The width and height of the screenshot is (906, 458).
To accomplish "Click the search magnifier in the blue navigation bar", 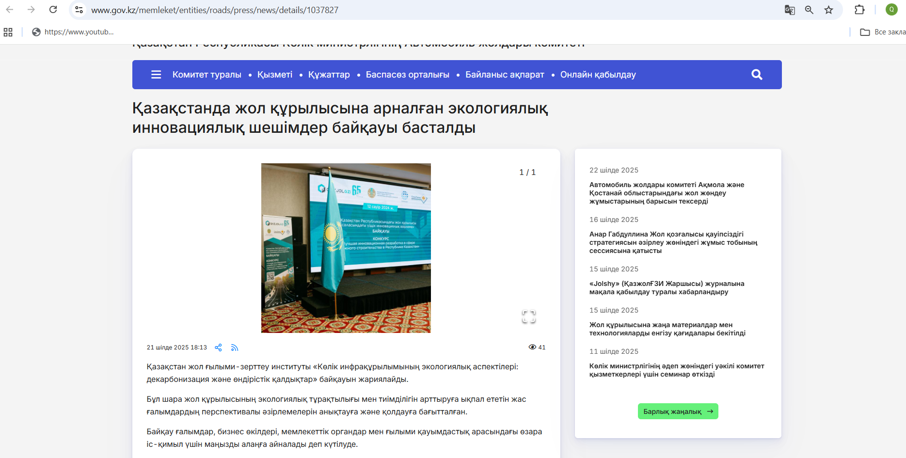I will [x=757, y=75].
